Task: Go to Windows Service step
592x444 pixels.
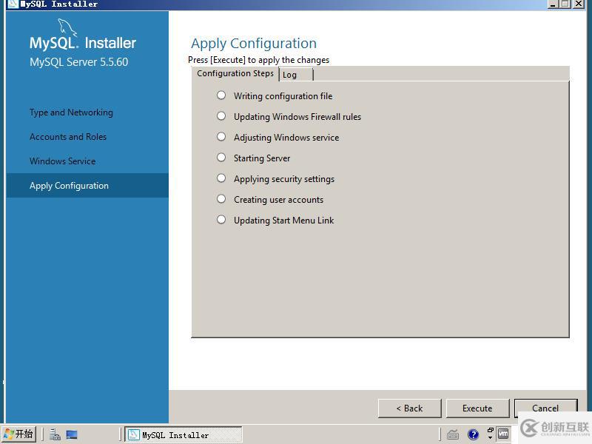Action: tap(62, 161)
